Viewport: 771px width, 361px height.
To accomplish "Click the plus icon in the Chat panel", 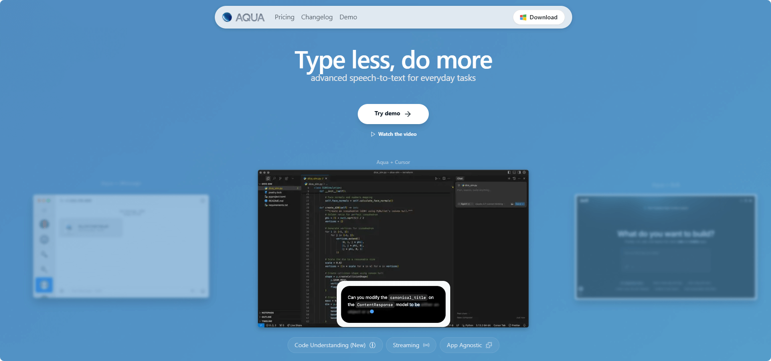I will pos(509,179).
